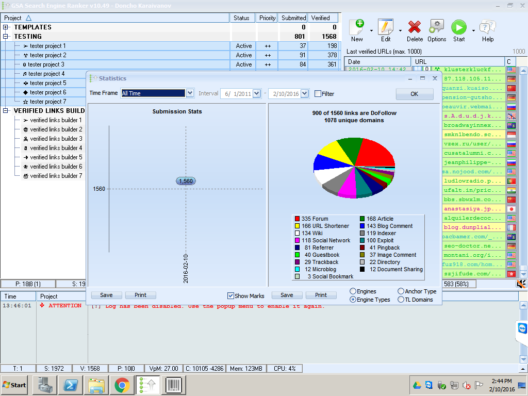Image resolution: width=528 pixels, height=396 pixels.
Task: Click the yellow URL Shortener legend swatch
Action: coord(298,226)
